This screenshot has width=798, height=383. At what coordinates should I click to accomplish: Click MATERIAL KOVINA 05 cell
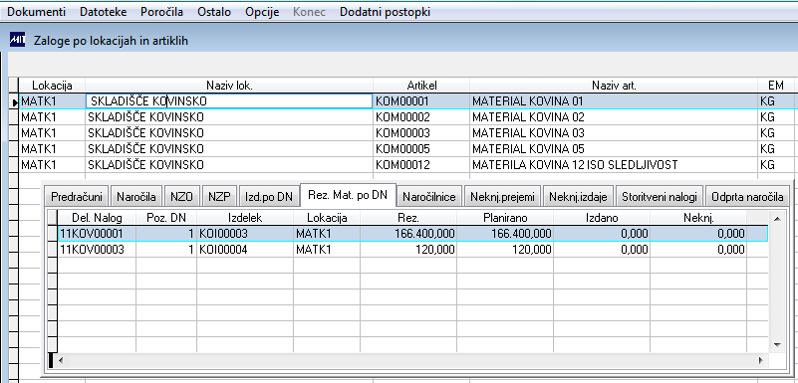pyautogui.click(x=614, y=149)
